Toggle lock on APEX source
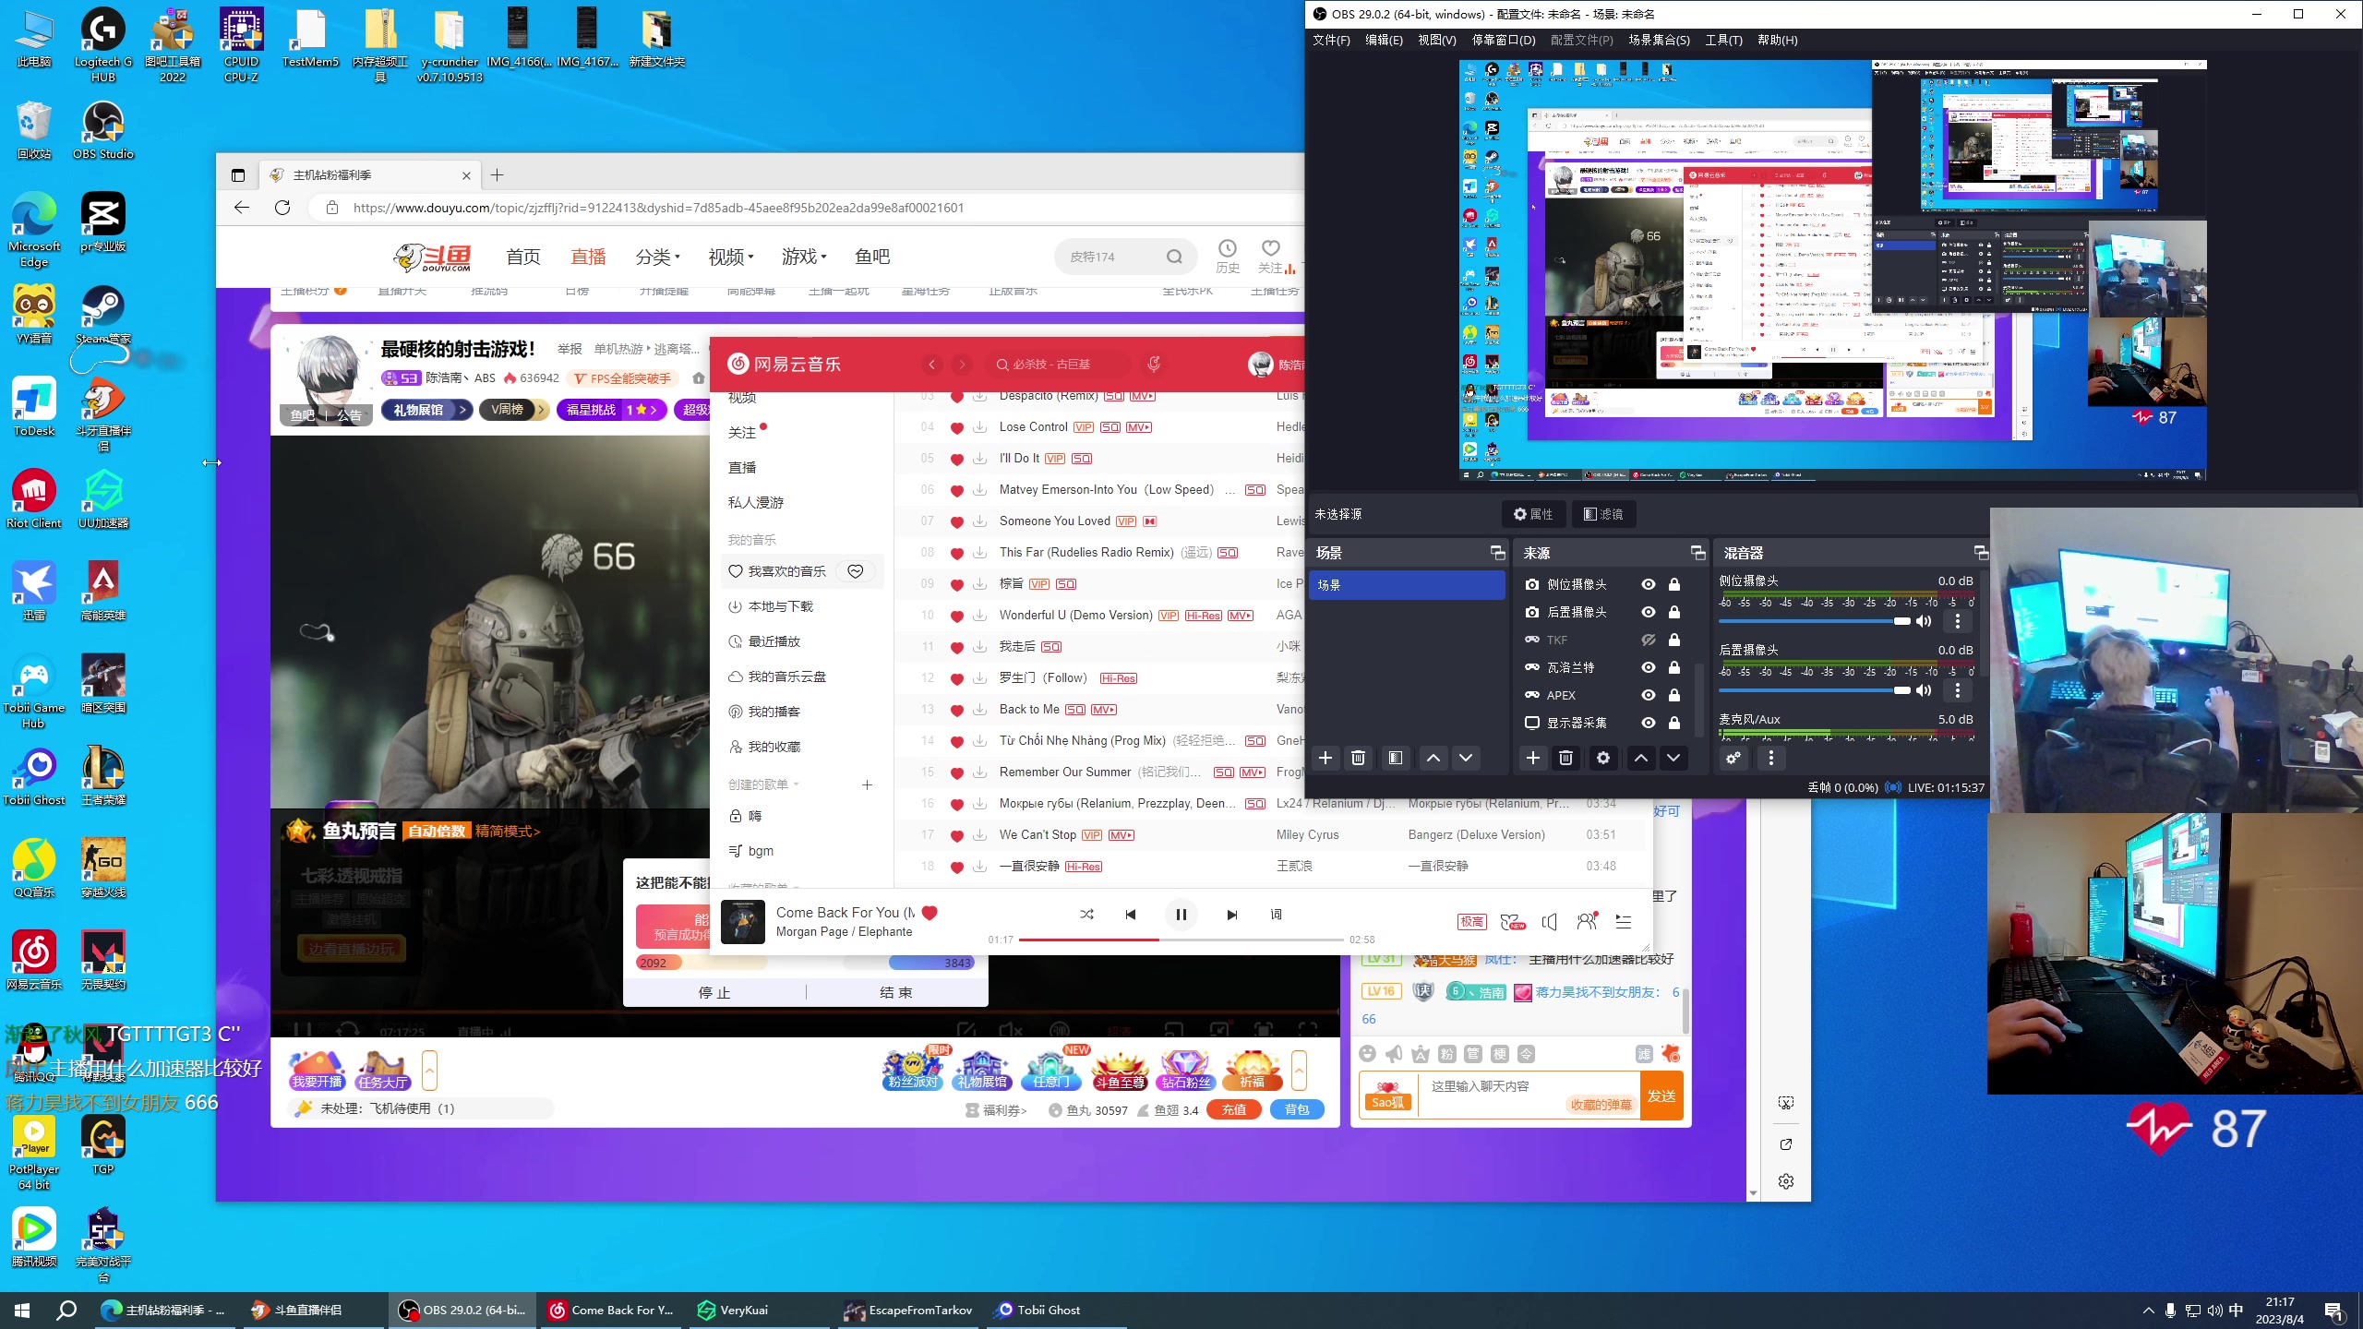The image size is (2363, 1329). [x=1674, y=695]
